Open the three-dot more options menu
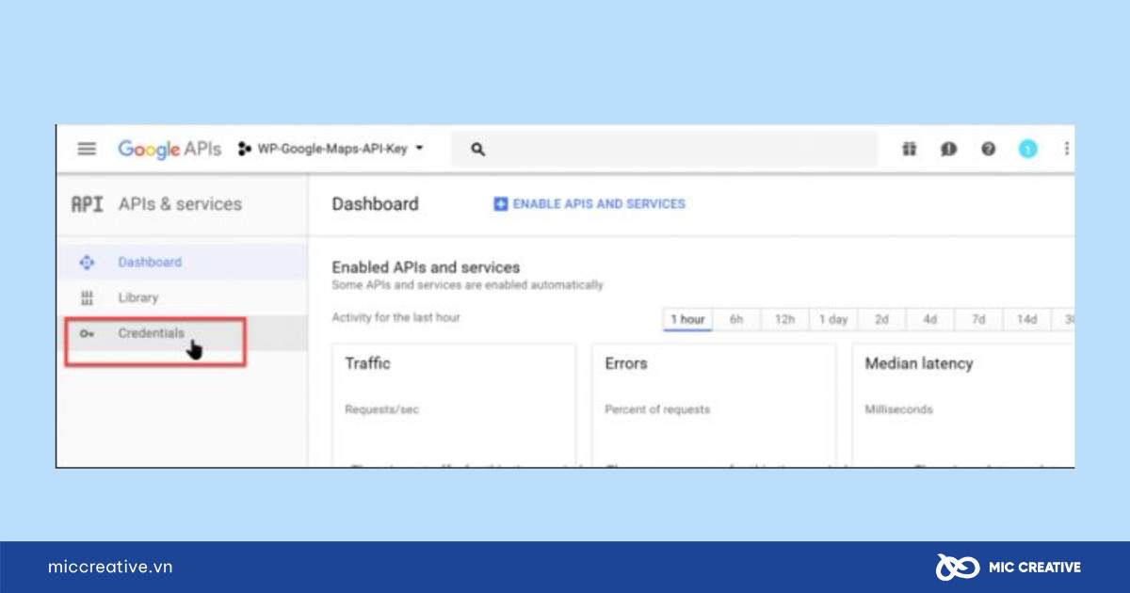 [1066, 149]
